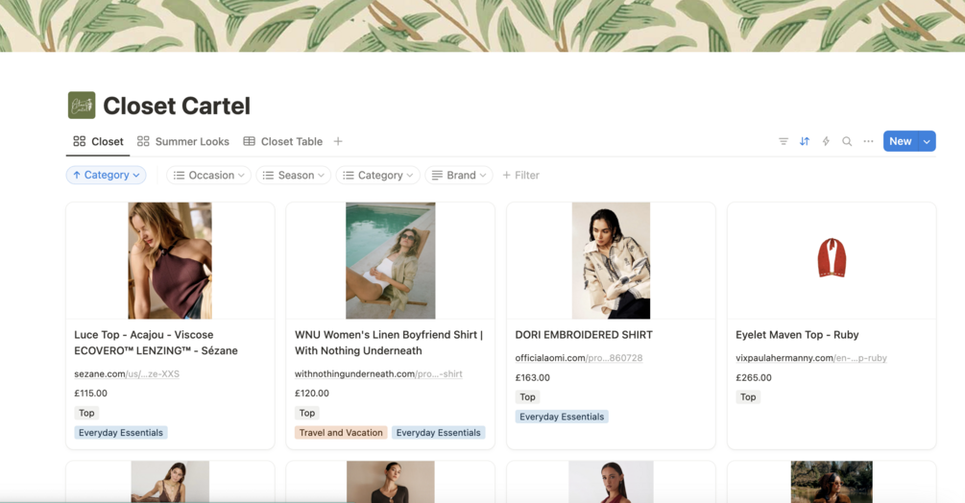The height and width of the screenshot is (503, 965).
Task: Click the + Filter button
Action: point(520,176)
